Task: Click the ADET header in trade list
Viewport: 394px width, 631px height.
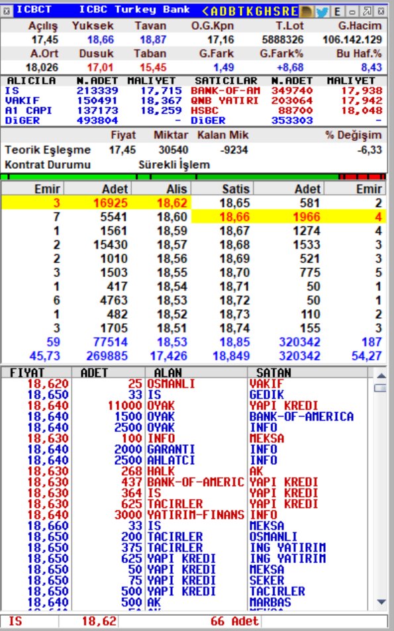Action: click(94, 373)
